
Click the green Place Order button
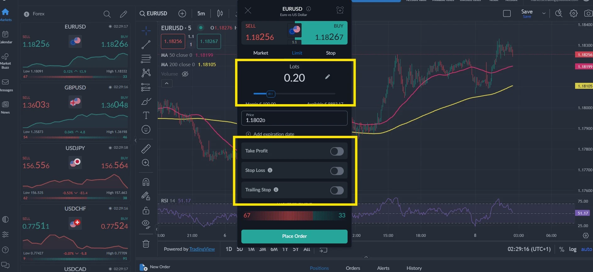(x=294, y=236)
